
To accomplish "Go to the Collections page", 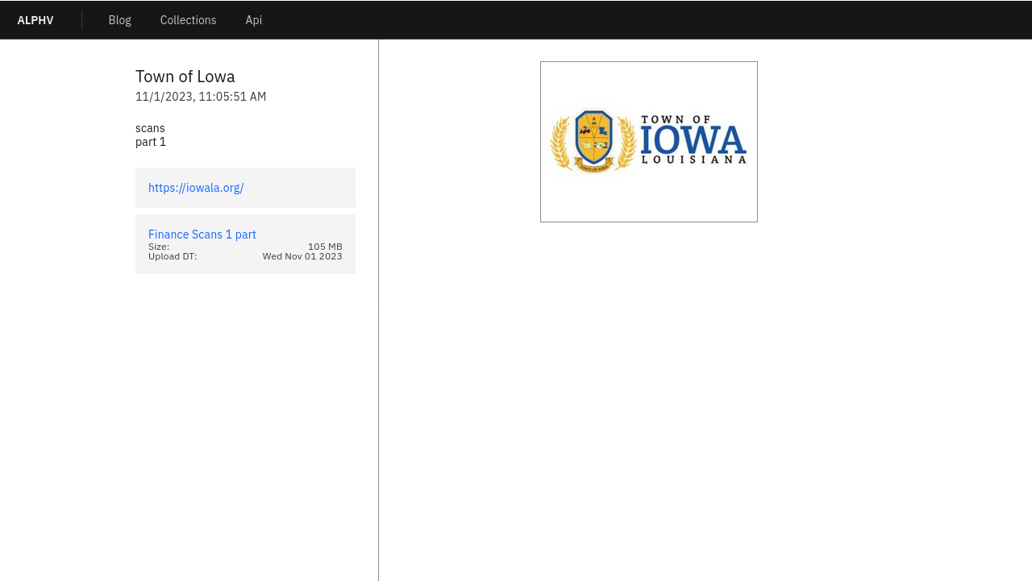I will [x=188, y=20].
